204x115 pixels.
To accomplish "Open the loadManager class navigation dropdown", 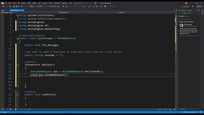I will point(88,12).
